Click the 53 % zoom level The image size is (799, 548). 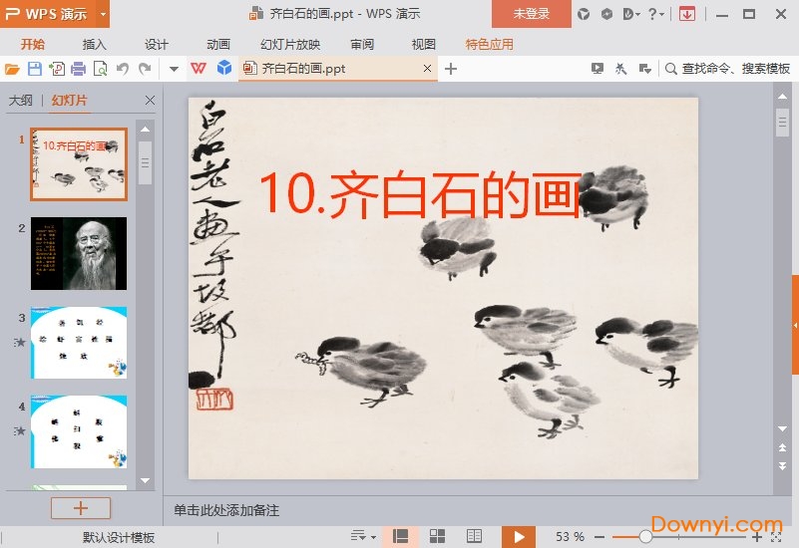coord(570,537)
